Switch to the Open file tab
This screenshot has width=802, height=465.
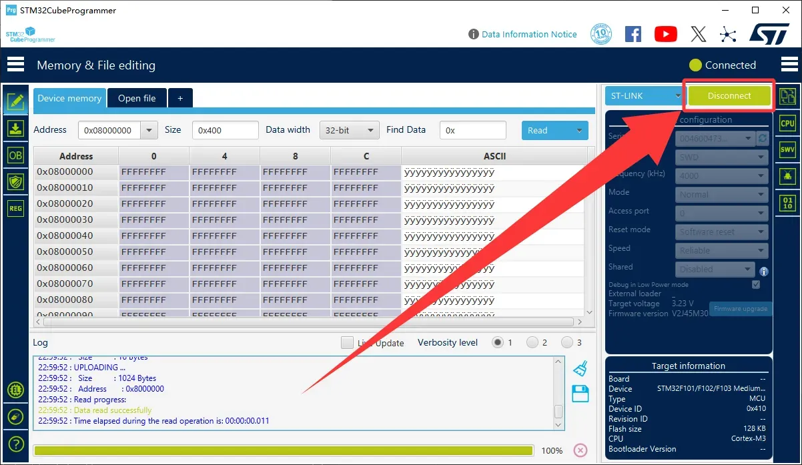(x=137, y=98)
